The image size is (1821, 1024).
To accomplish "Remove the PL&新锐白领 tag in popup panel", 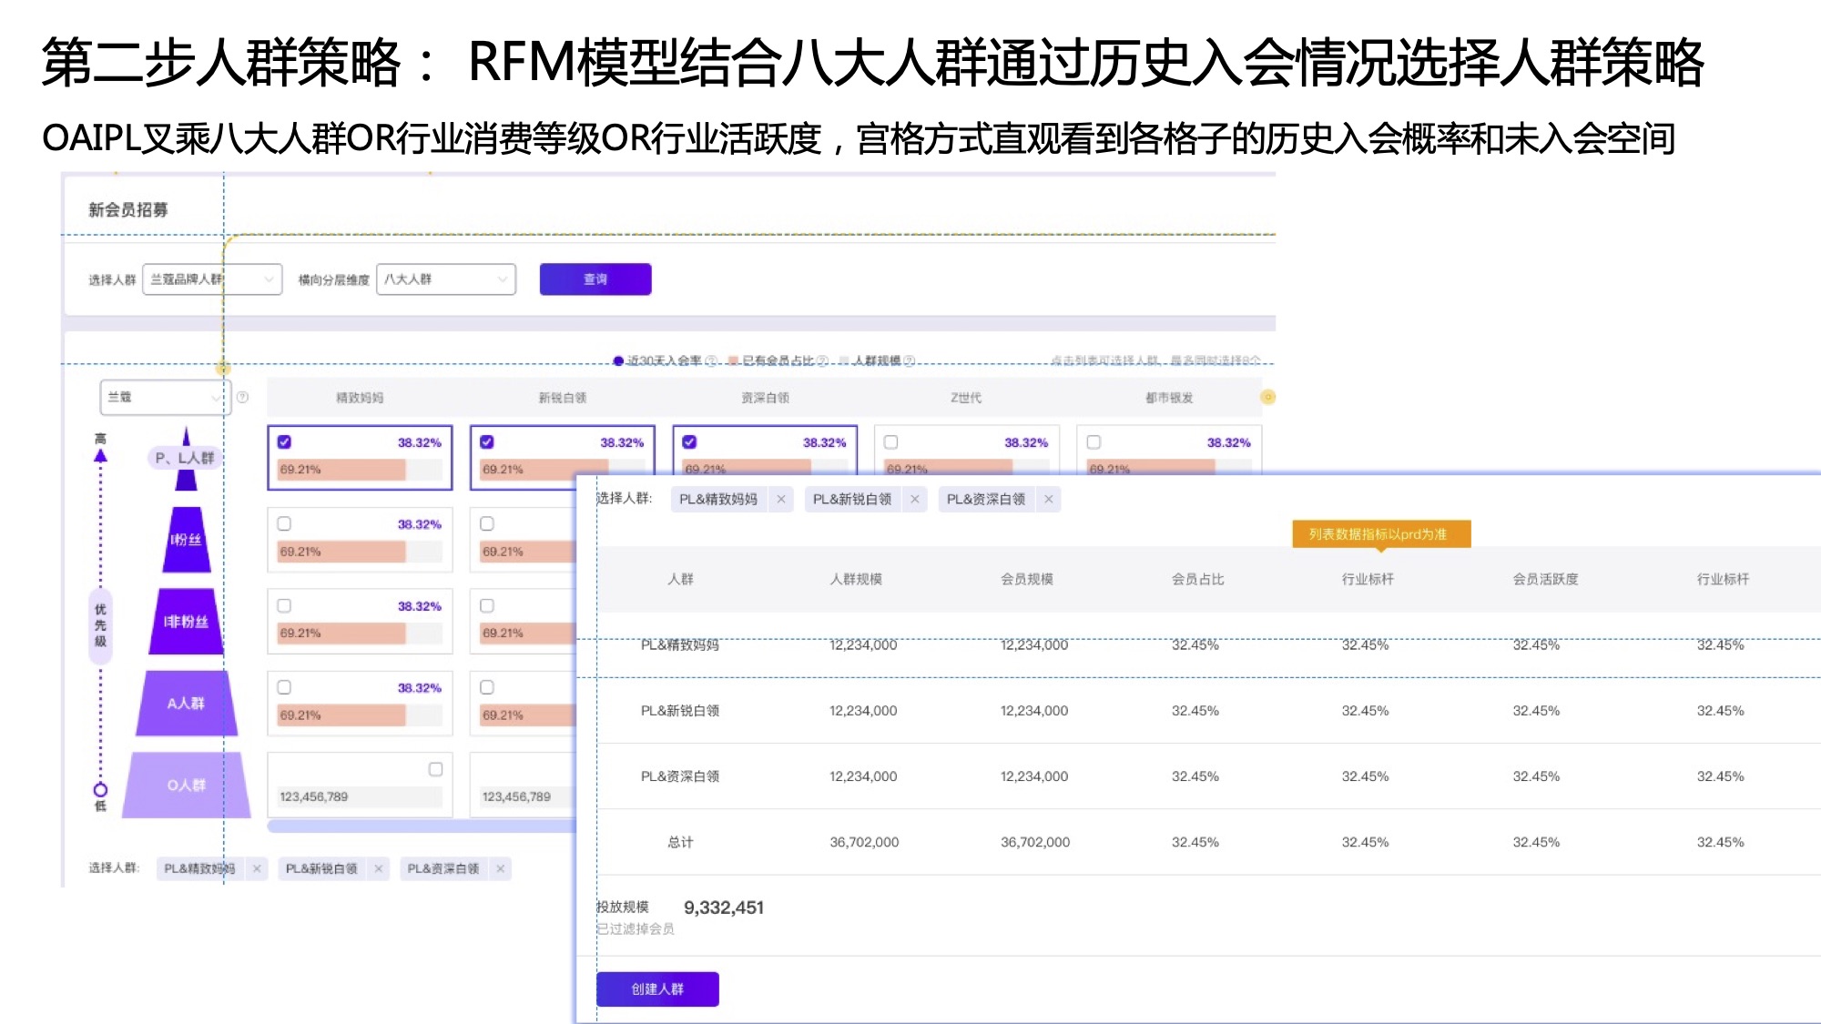I will click(x=915, y=499).
